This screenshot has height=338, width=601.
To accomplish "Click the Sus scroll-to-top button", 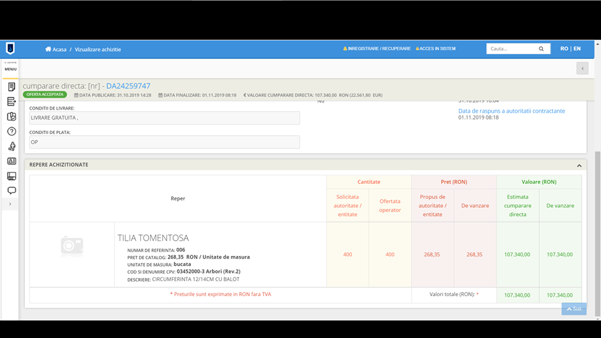I will 573,309.
